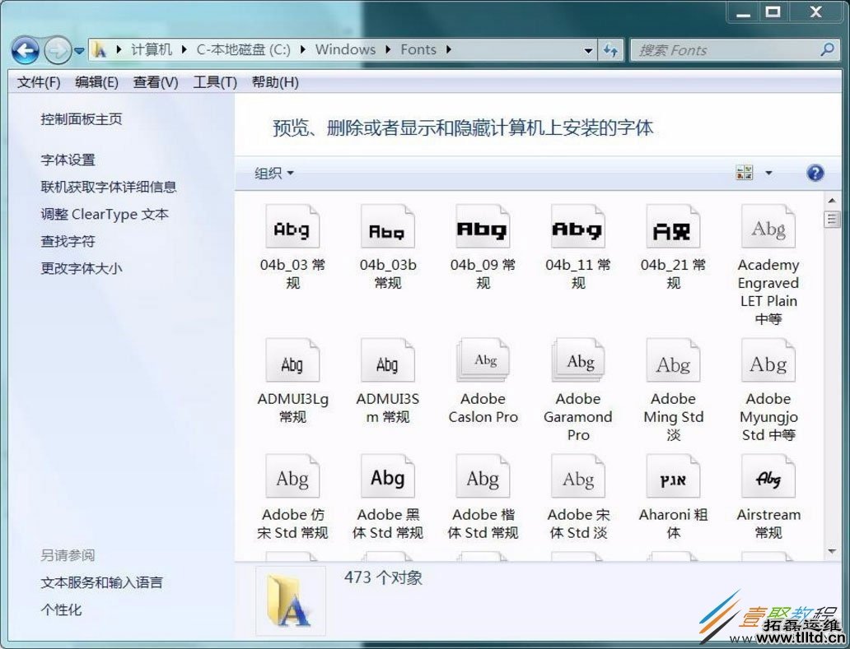Select the Adobe Caslon Pro font
The height and width of the screenshot is (649, 850).
point(483,359)
